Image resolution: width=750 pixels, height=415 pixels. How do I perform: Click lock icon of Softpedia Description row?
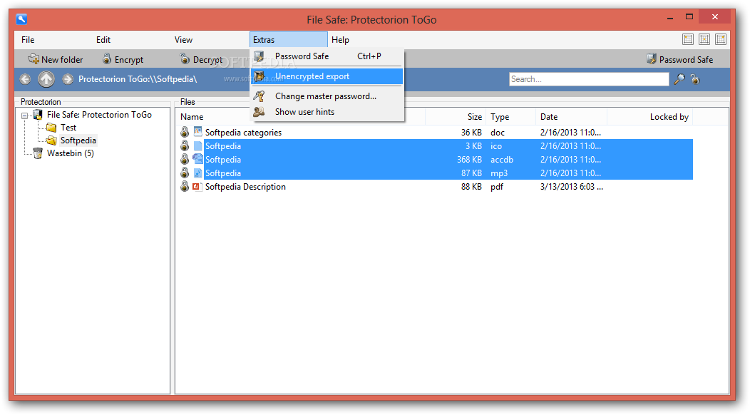[x=185, y=186]
